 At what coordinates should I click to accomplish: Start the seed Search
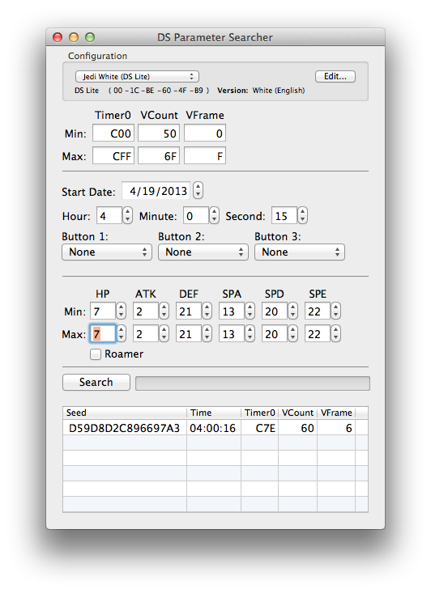coord(96,382)
